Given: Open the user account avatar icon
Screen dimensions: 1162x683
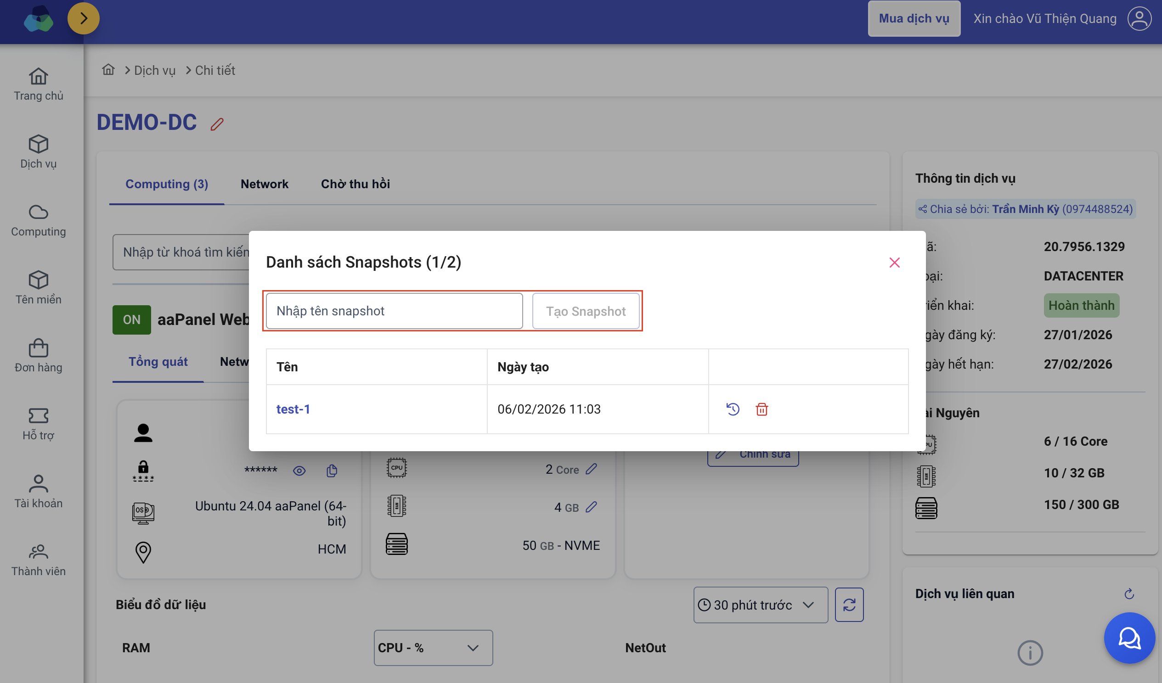Looking at the screenshot, I should click(x=1139, y=18).
